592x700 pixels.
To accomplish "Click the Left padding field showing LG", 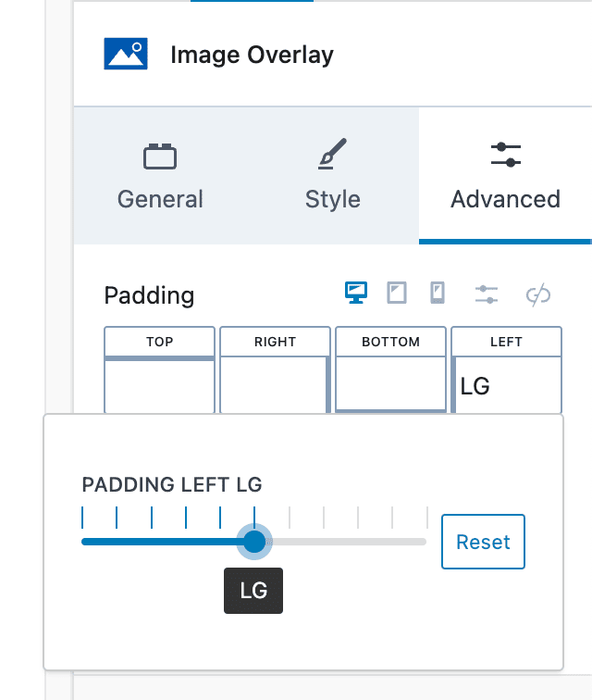I will (506, 385).
